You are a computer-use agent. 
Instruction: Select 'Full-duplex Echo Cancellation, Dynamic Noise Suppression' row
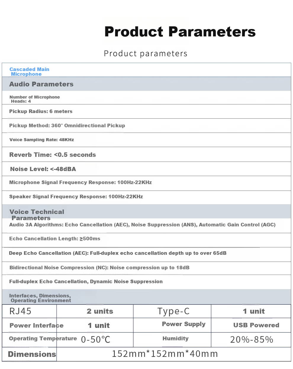point(146,282)
